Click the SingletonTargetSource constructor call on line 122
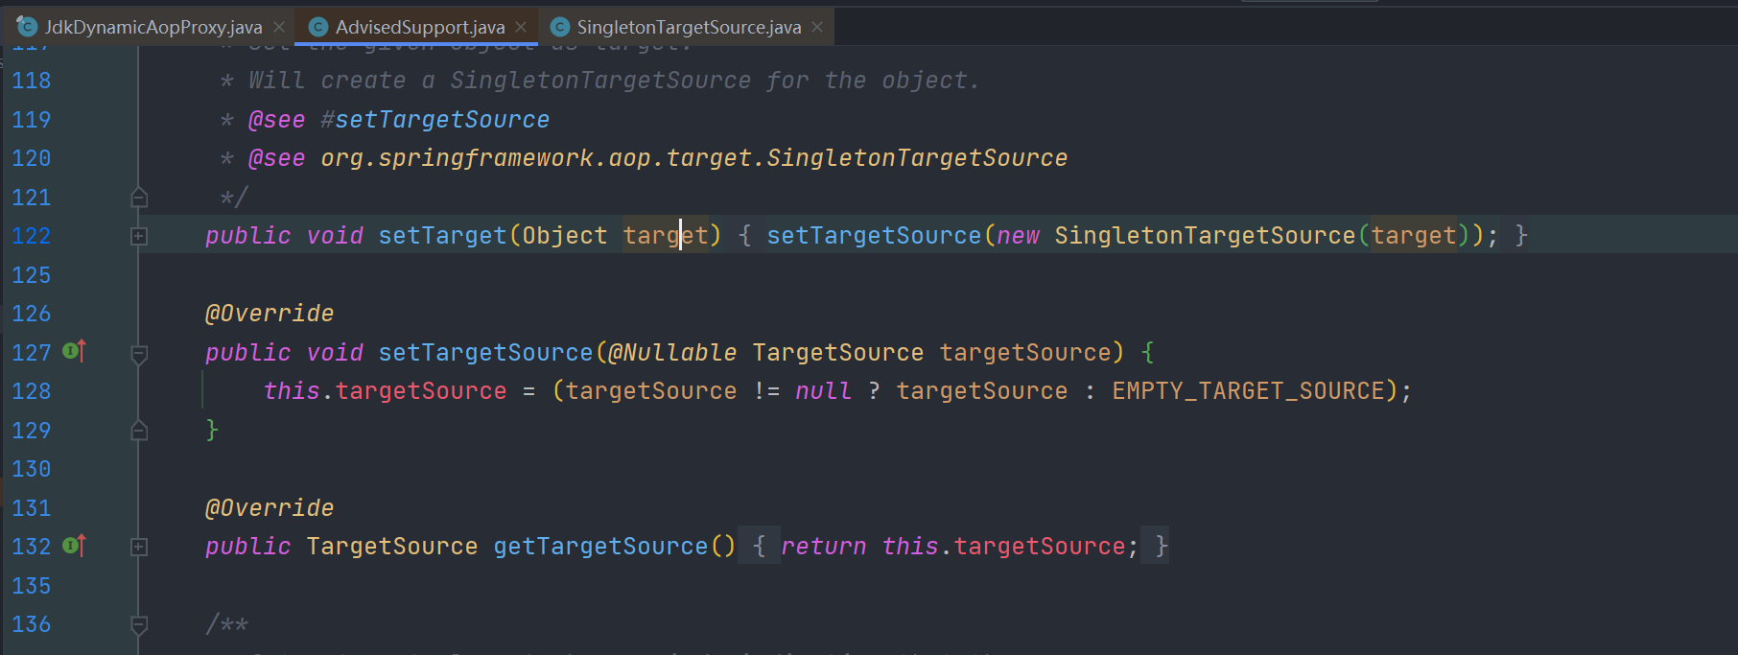This screenshot has height=655, width=1738. point(1204,236)
